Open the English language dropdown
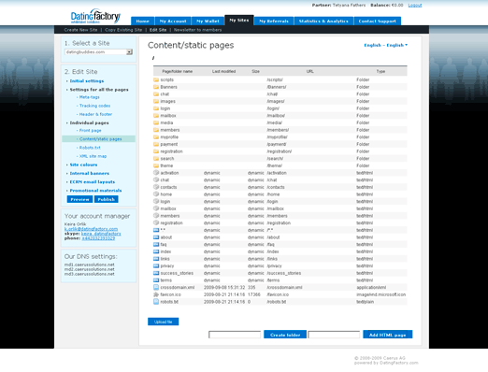 [x=386, y=45]
